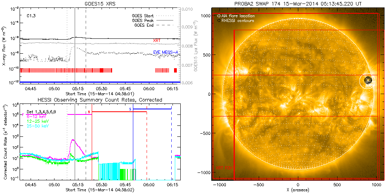Select the blue EVE MEGS-A label
The width and height of the screenshot is (392, 196).
[166, 51]
